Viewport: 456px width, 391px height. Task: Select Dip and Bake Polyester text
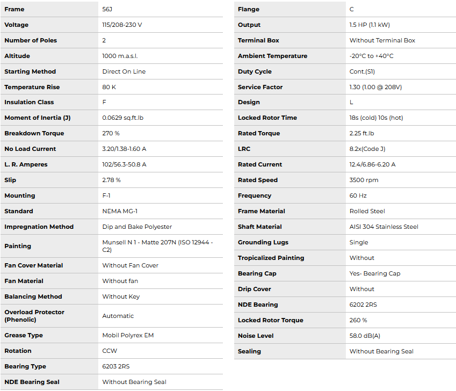(x=137, y=227)
